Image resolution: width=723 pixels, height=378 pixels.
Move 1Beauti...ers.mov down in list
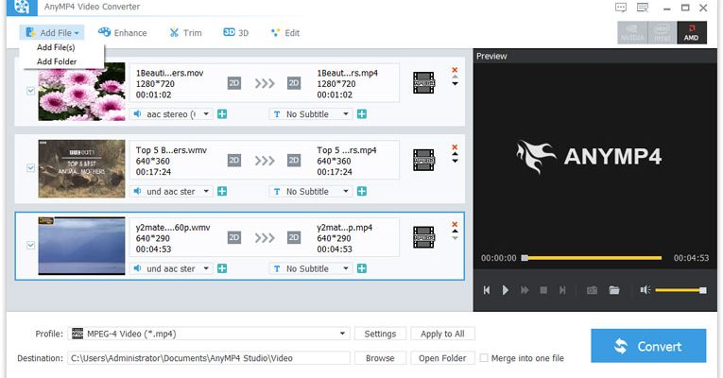(x=456, y=84)
